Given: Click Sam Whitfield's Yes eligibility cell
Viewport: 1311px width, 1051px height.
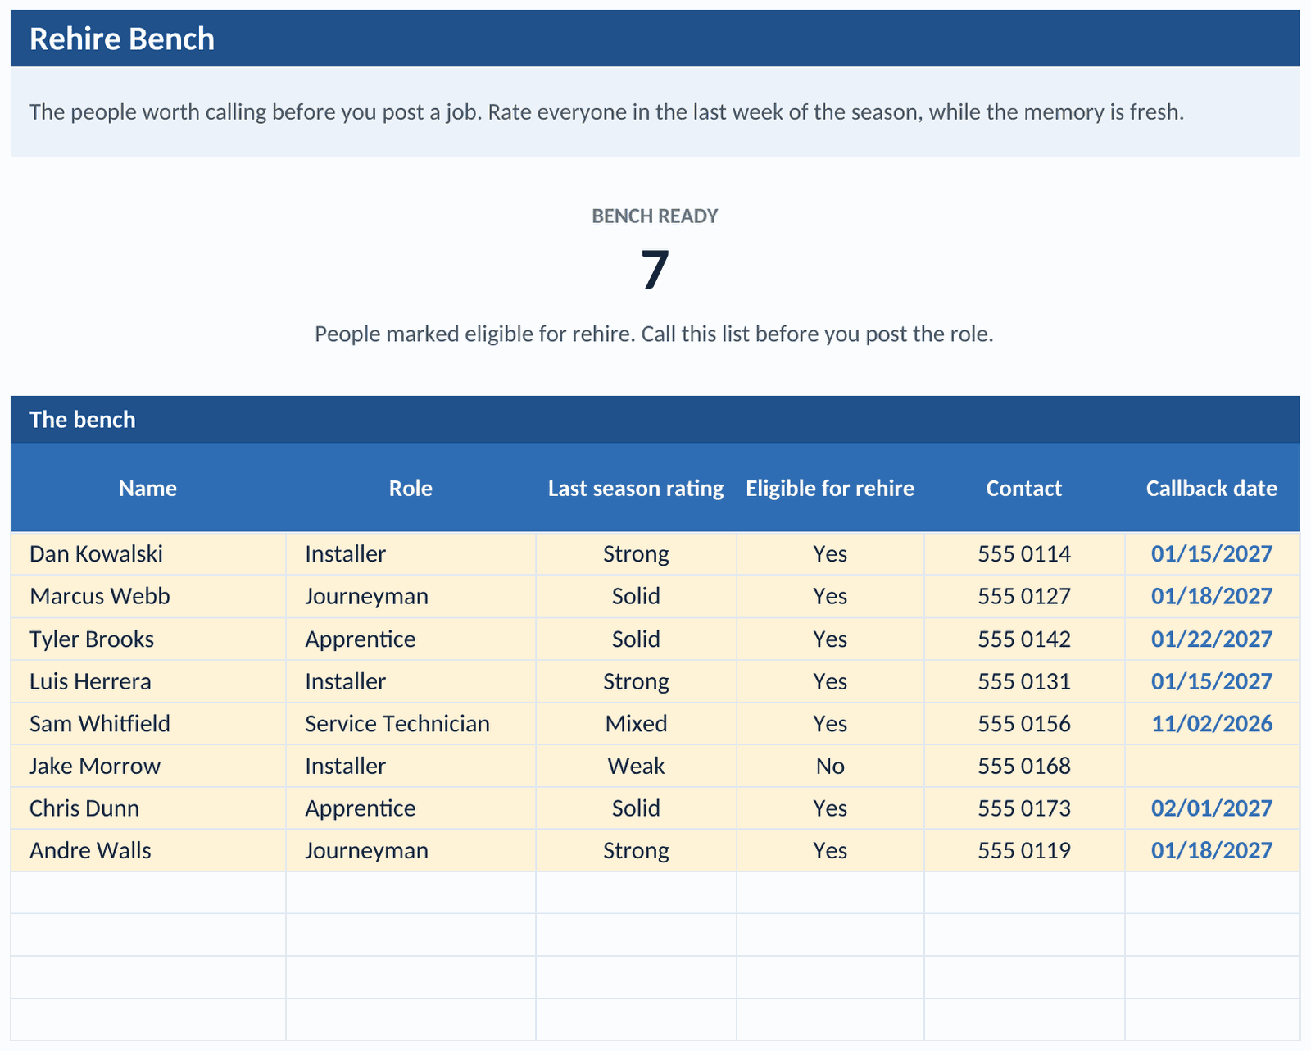Looking at the screenshot, I should tap(830, 723).
